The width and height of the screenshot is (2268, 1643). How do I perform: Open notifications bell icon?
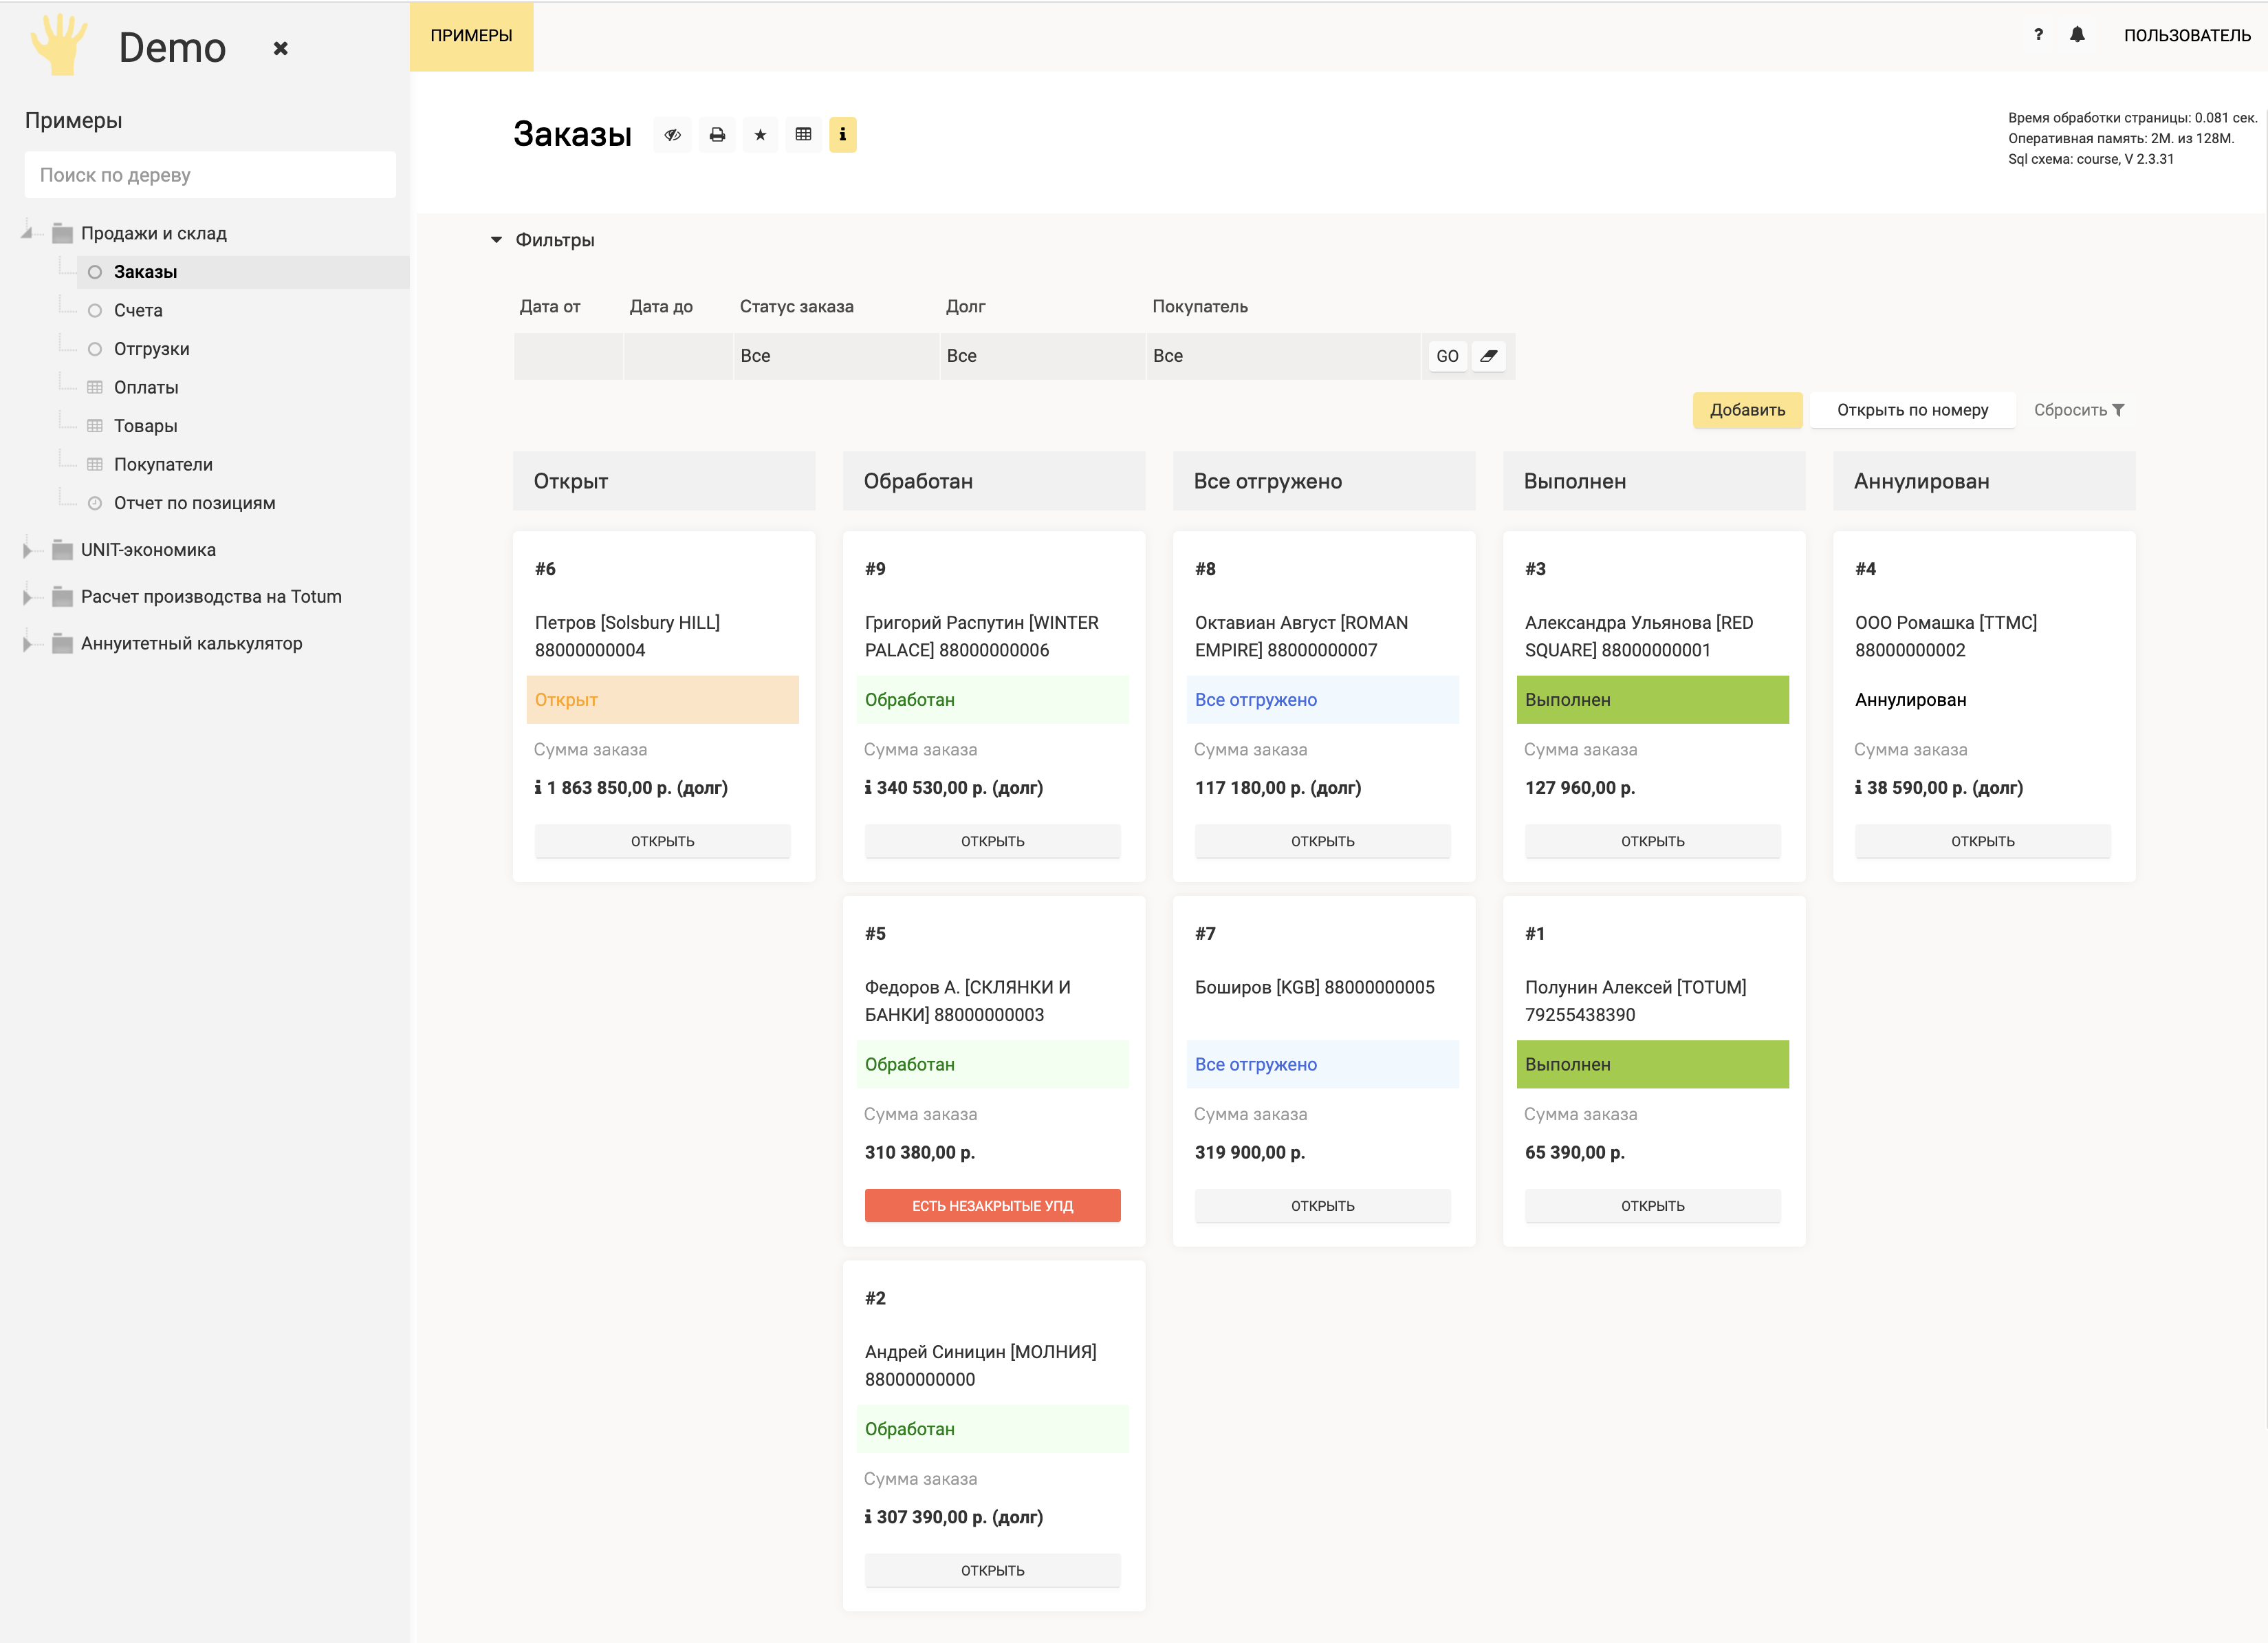click(2077, 35)
